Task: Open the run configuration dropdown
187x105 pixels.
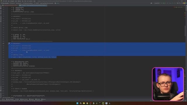Action: click(x=157, y=3)
